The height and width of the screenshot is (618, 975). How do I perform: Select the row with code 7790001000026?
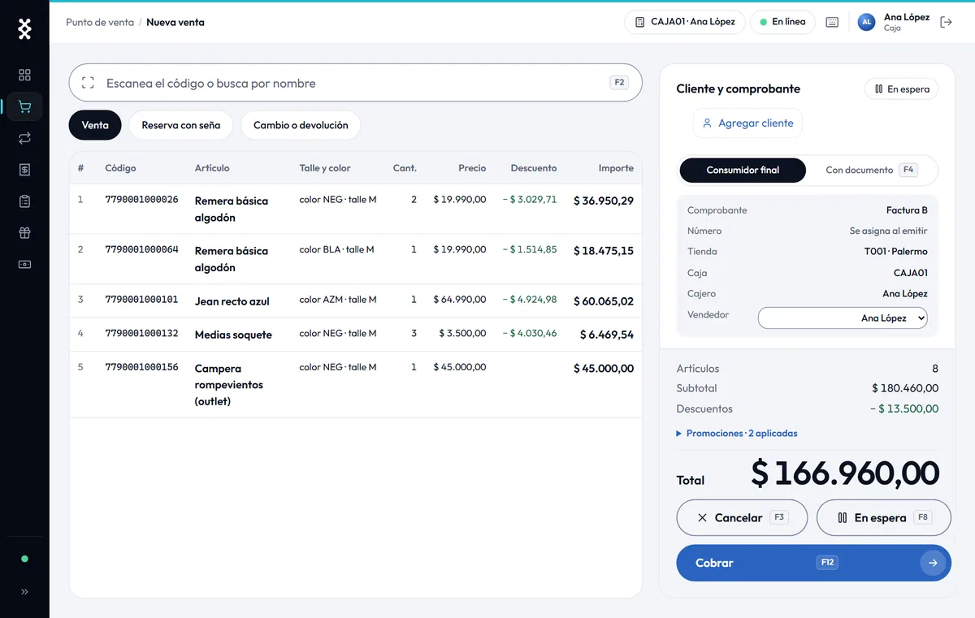tap(356, 209)
